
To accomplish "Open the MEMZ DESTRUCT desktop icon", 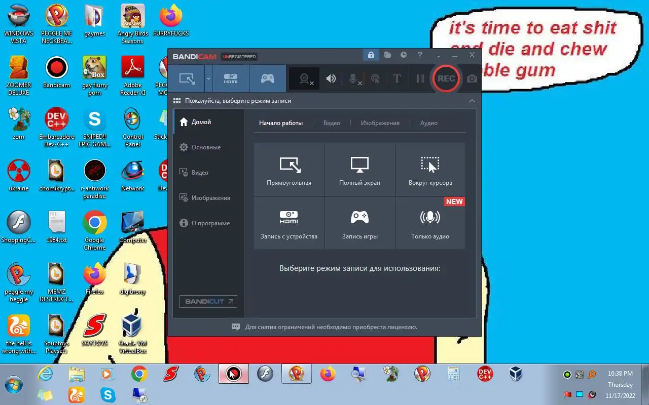I will click(x=56, y=282).
